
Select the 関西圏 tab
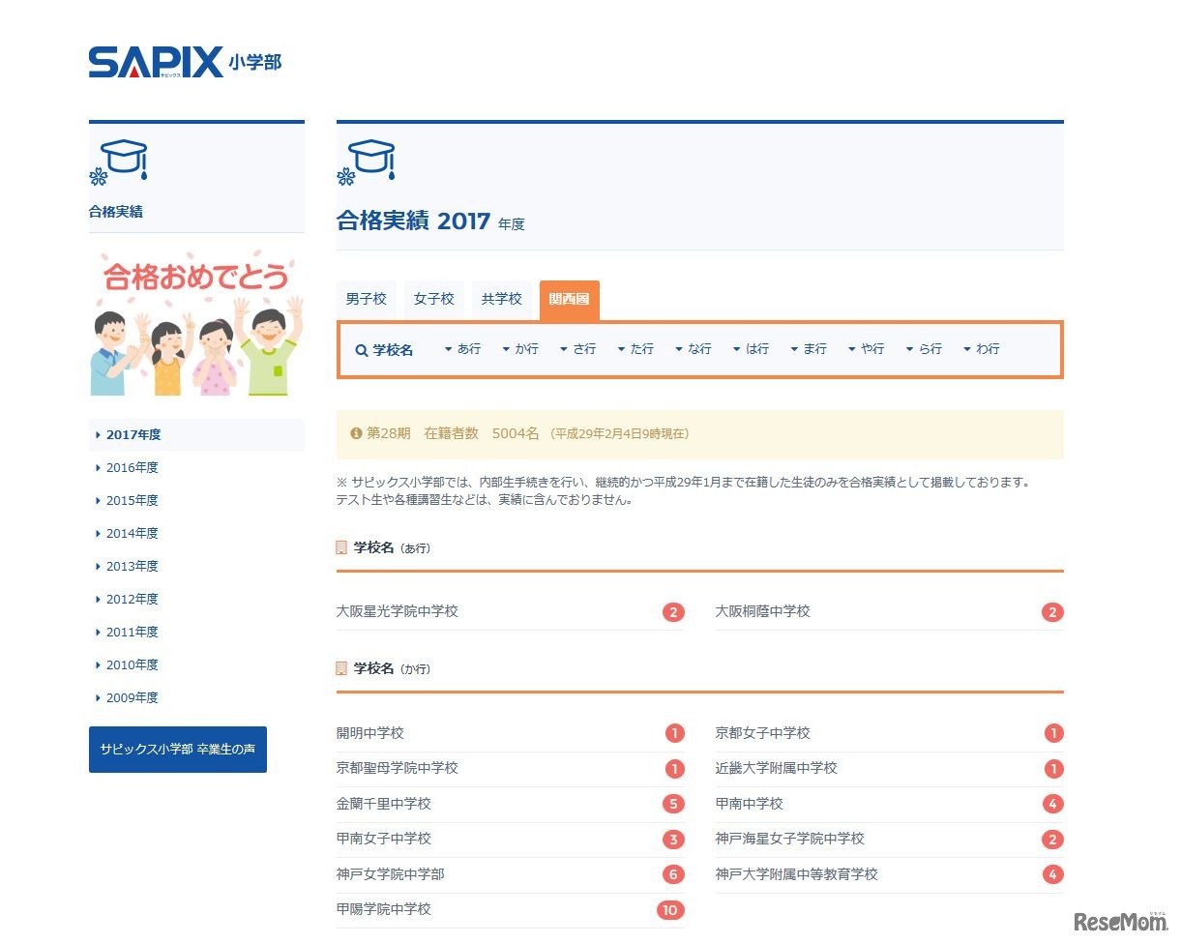570,301
